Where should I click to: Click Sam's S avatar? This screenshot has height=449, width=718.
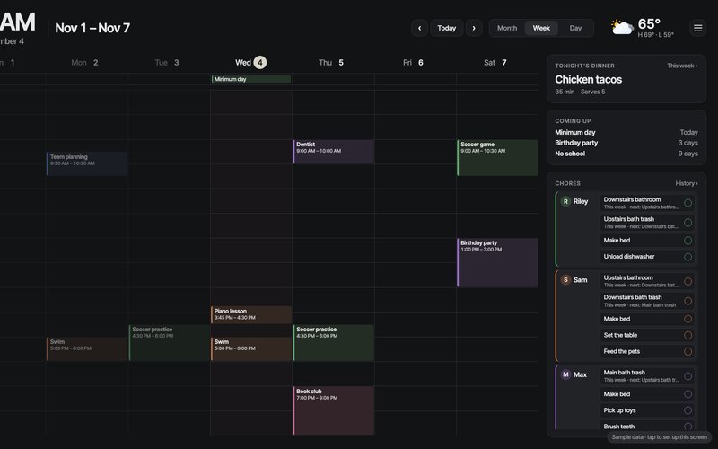click(565, 279)
